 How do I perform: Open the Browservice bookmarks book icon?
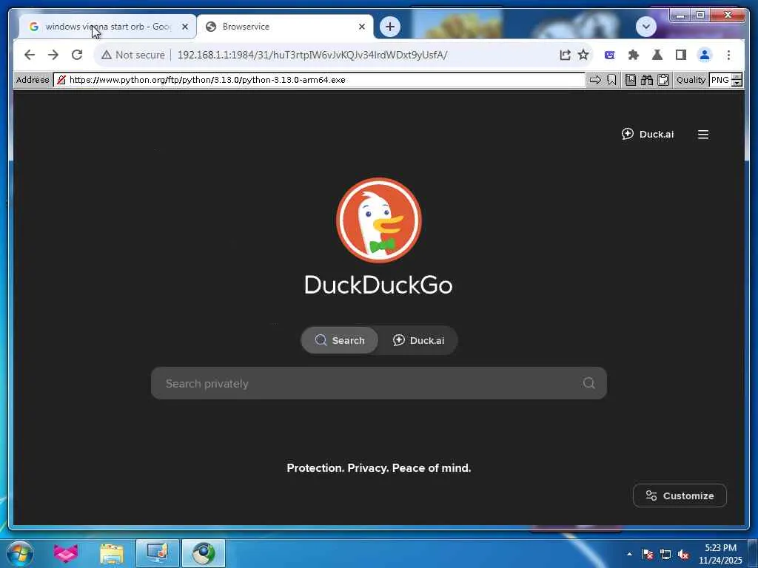tap(631, 80)
